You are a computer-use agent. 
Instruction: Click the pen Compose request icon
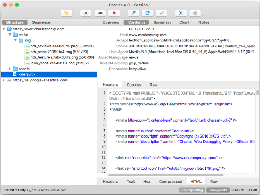133,13
